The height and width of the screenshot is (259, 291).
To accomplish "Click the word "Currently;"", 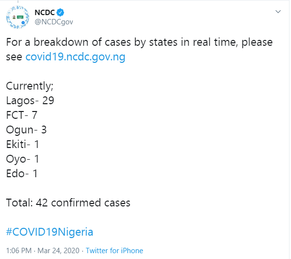I will coord(30,86).
